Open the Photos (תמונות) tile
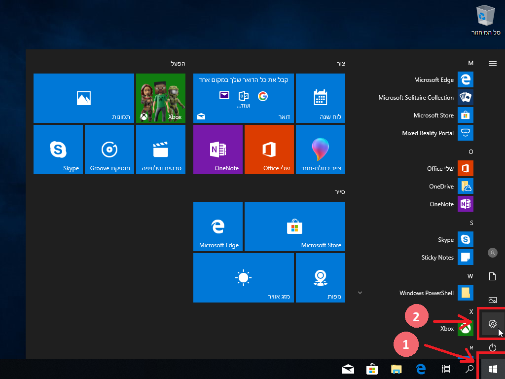 [84, 98]
